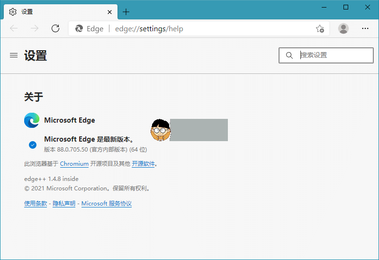The width and height of the screenshot is (379, 260).
Task: Open the Microsoft 服务协议 link
Action: (x=106, y=204)
